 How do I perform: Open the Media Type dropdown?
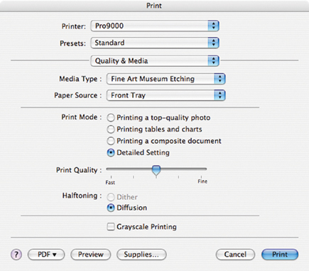(x=166, y=79)
